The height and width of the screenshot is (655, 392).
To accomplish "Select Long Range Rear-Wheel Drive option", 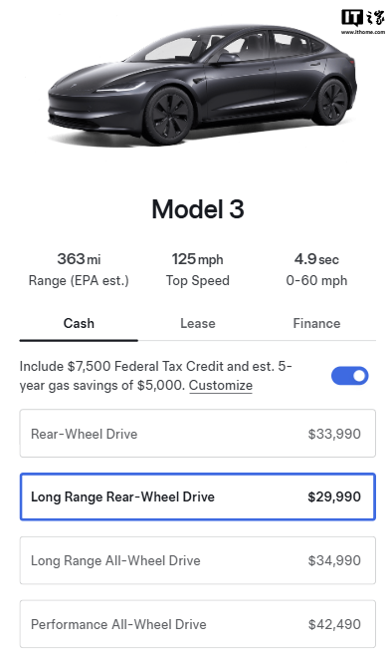I will [x=198, y=496].
